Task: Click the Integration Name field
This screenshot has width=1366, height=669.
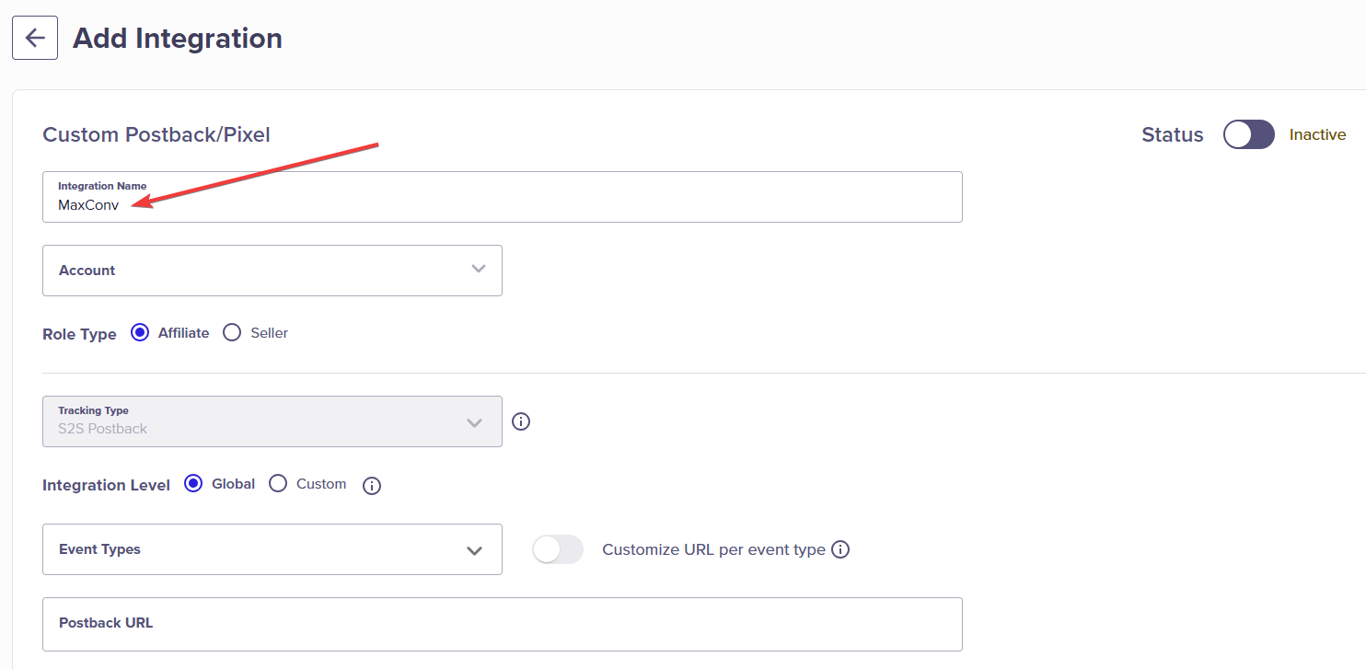Action: [x=503, y=197]
